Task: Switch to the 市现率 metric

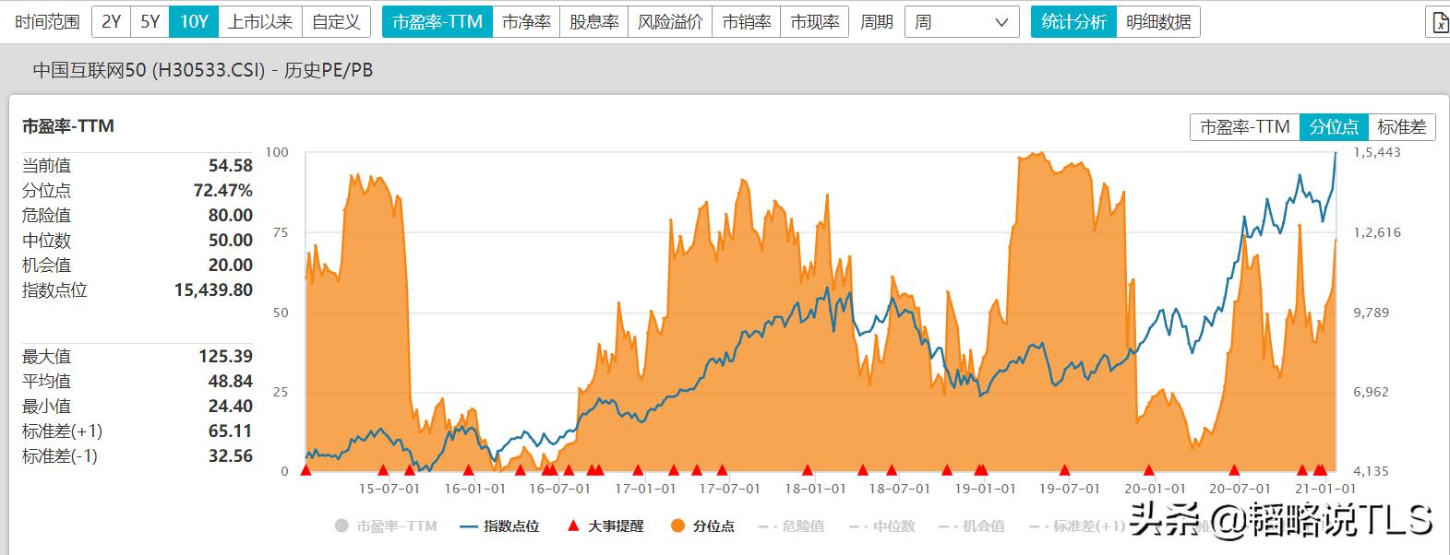Action: (814, 21)
